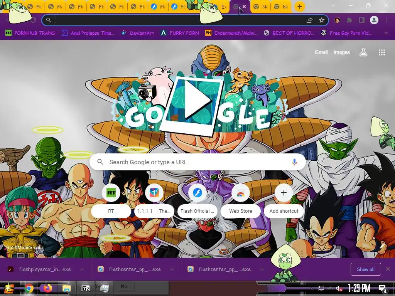
Task: Bookmark this tab with the star icon
Action: point(321,20)
